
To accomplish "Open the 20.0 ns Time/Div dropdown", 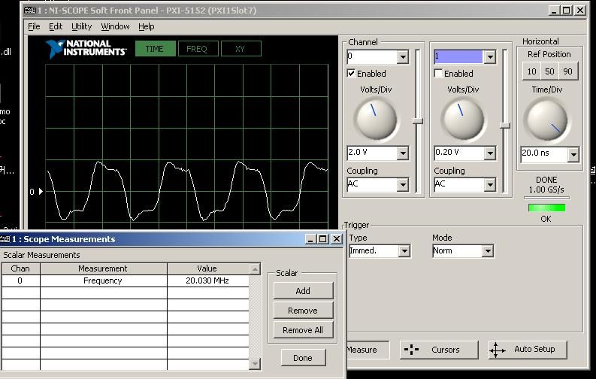I will 573,155.
